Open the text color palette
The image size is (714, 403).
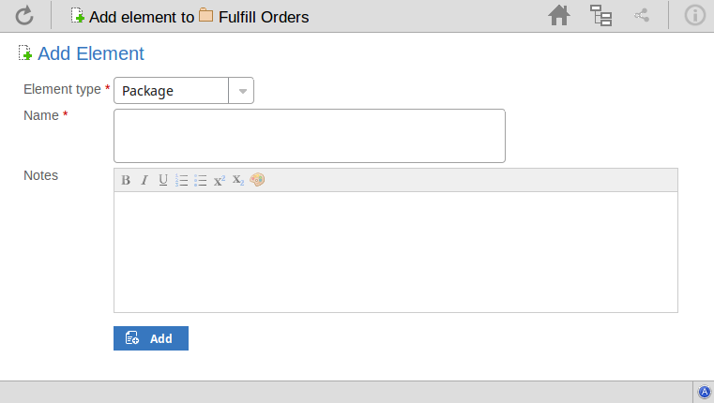point(257,180)
